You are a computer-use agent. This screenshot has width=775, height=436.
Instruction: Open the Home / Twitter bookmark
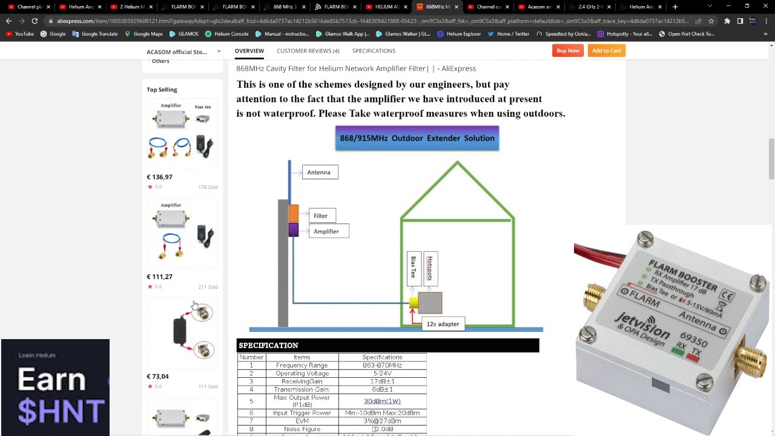tap(509, 34)
